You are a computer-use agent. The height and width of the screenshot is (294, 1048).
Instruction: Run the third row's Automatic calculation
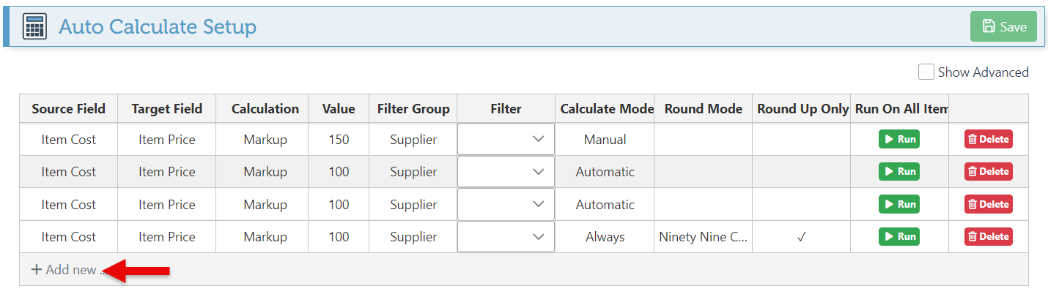898,204
